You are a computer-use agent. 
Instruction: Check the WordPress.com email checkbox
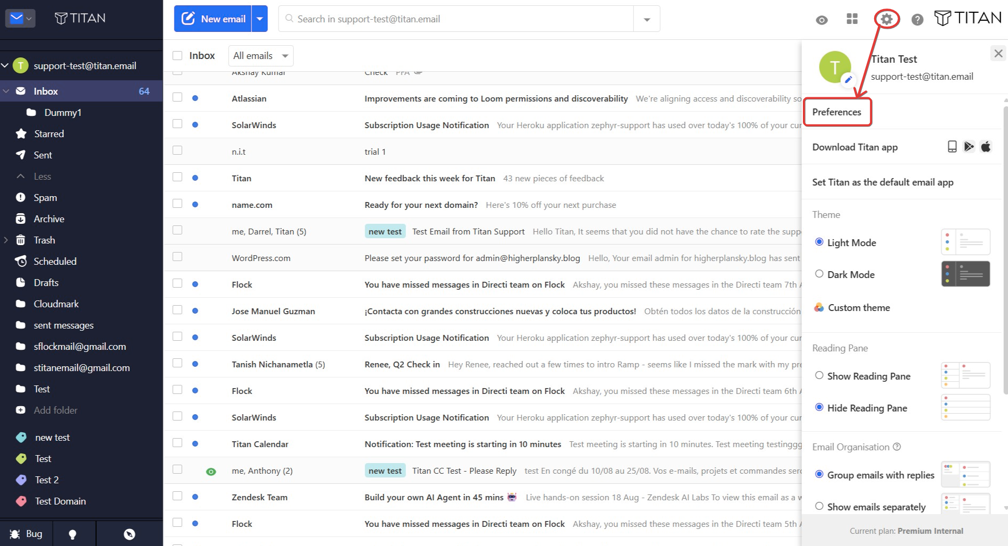(x=177, y=257)
